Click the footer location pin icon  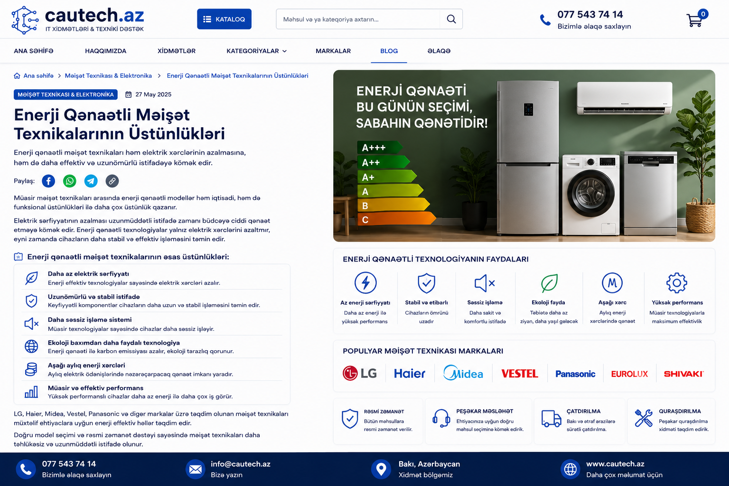point(381,469)
